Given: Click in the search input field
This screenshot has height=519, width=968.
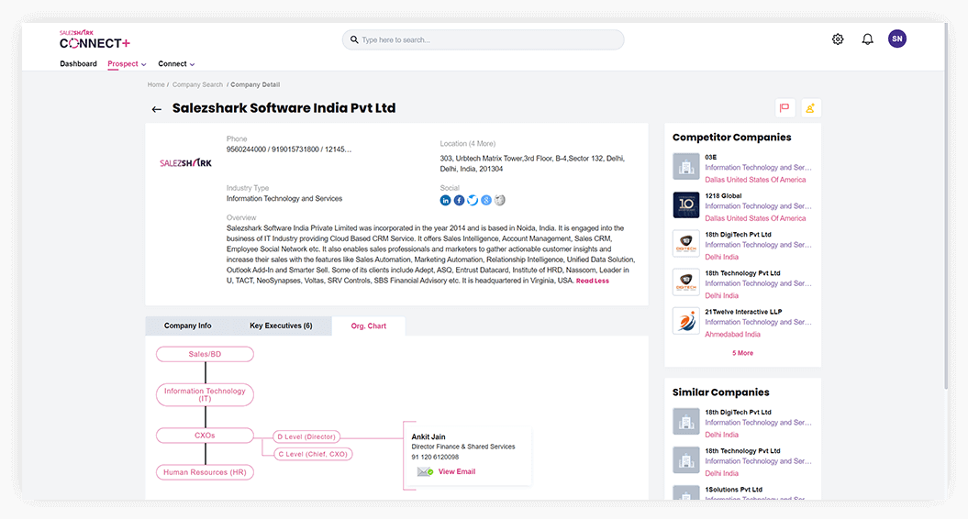Looking at the screenshot, I should 484,39.
